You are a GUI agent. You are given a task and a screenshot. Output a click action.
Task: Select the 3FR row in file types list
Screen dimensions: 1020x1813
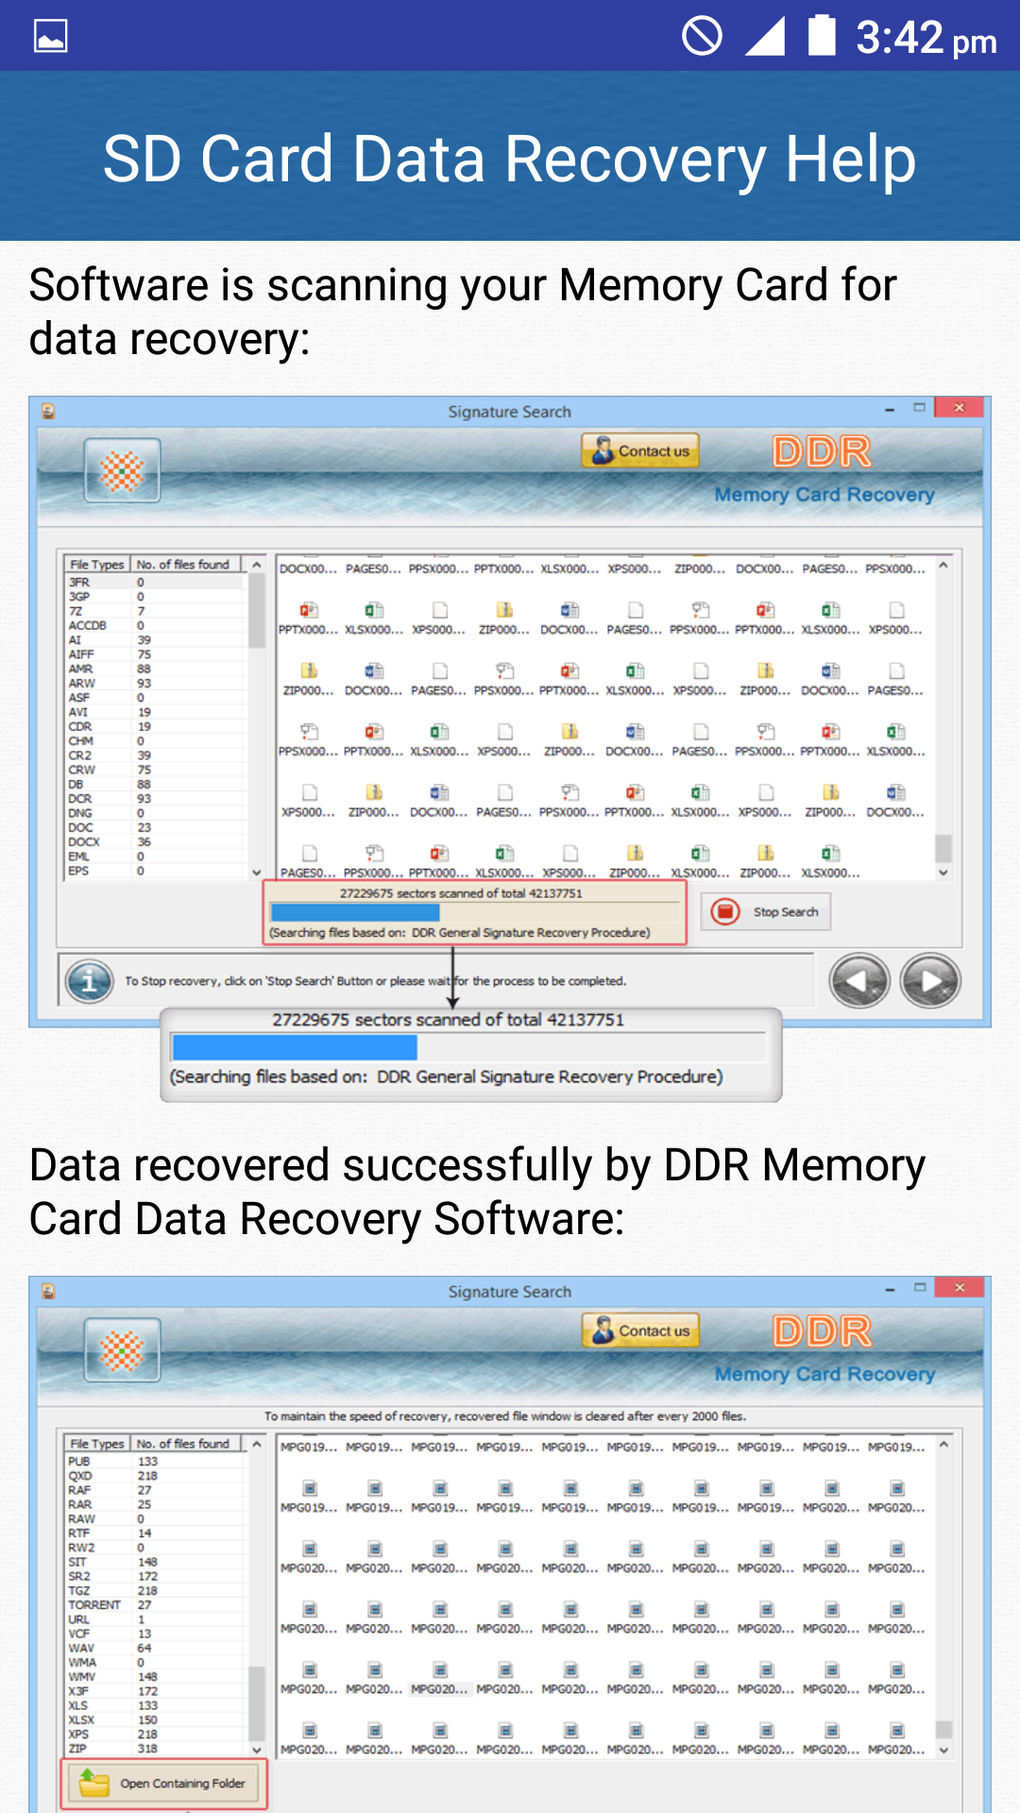pyautogui.click(x=154, y=583)
